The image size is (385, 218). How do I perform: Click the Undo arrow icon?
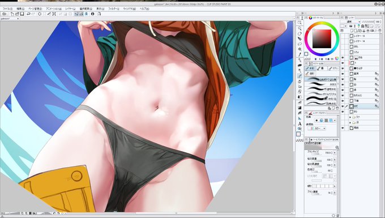[28, 14]
